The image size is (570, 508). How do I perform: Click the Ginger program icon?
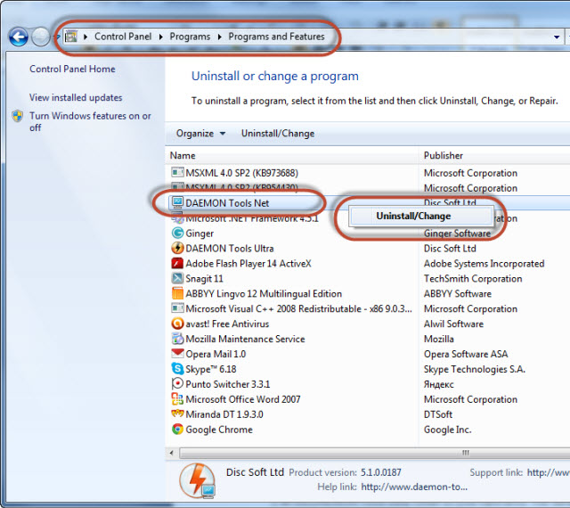(177, 233)
